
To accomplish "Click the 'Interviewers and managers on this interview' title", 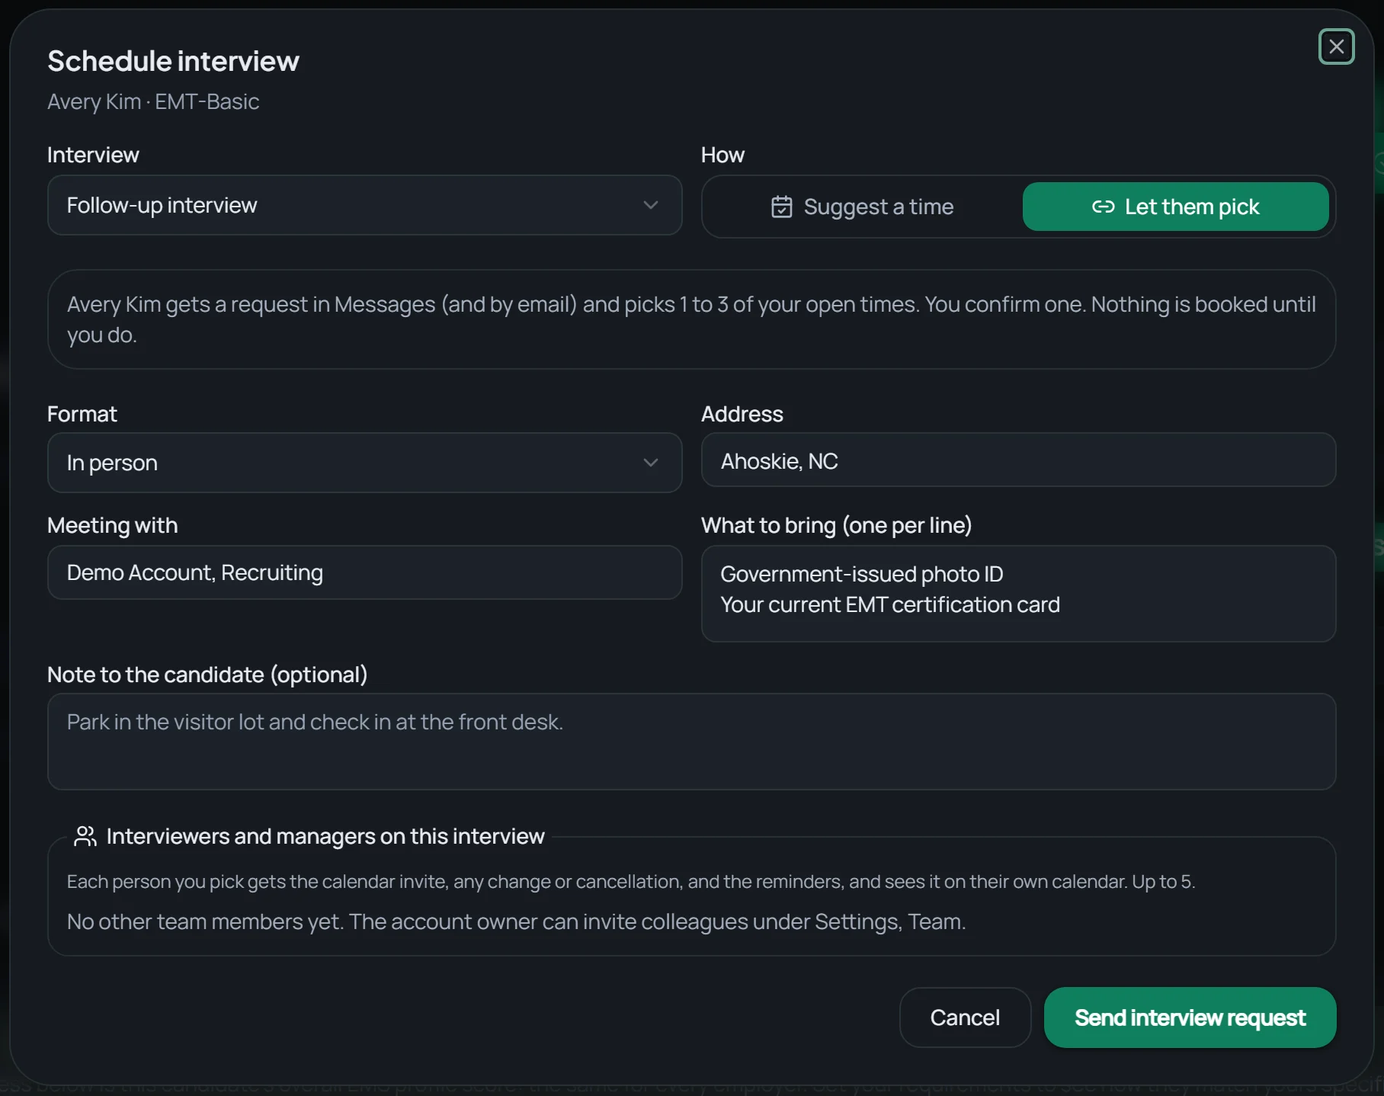I will click(x=325, y=836).
